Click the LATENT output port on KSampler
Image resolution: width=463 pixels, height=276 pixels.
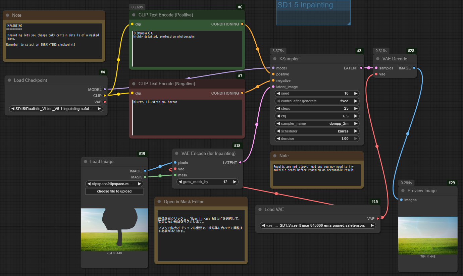coord(361,68)
